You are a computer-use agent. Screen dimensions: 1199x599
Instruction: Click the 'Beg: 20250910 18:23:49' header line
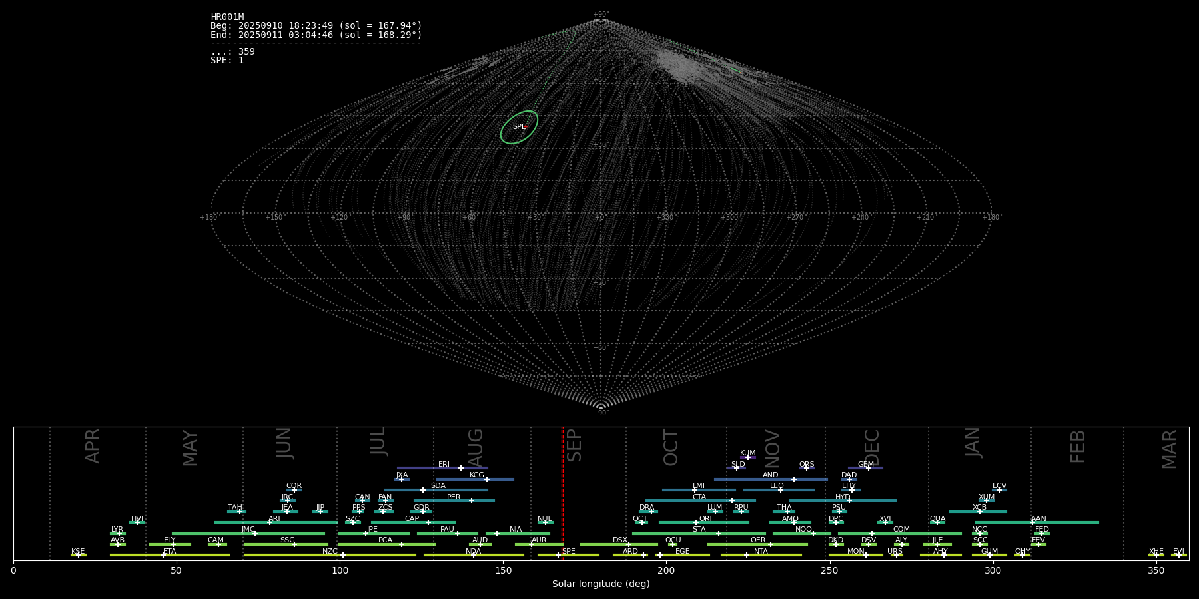316,26
